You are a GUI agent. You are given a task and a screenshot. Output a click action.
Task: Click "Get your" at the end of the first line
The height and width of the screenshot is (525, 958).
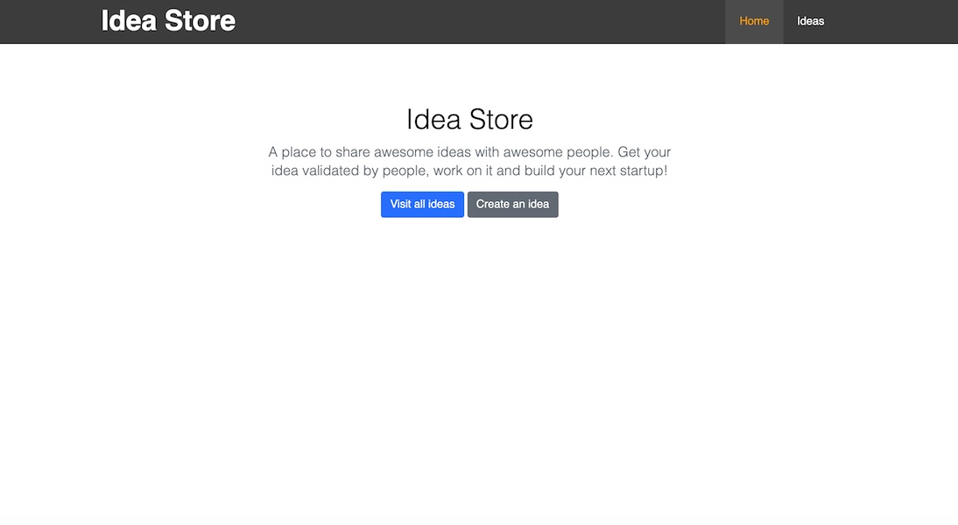[645, 152]
